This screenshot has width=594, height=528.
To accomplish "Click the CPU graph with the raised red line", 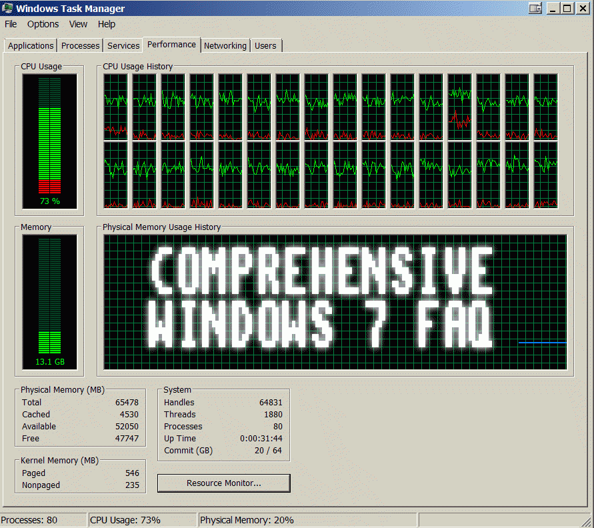I will pos(459,107).
